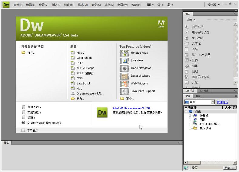The height and width of the screenshot is (172, 239).
Task: Click the Dw application logo in menu bar
Action: tap(6, 5)
